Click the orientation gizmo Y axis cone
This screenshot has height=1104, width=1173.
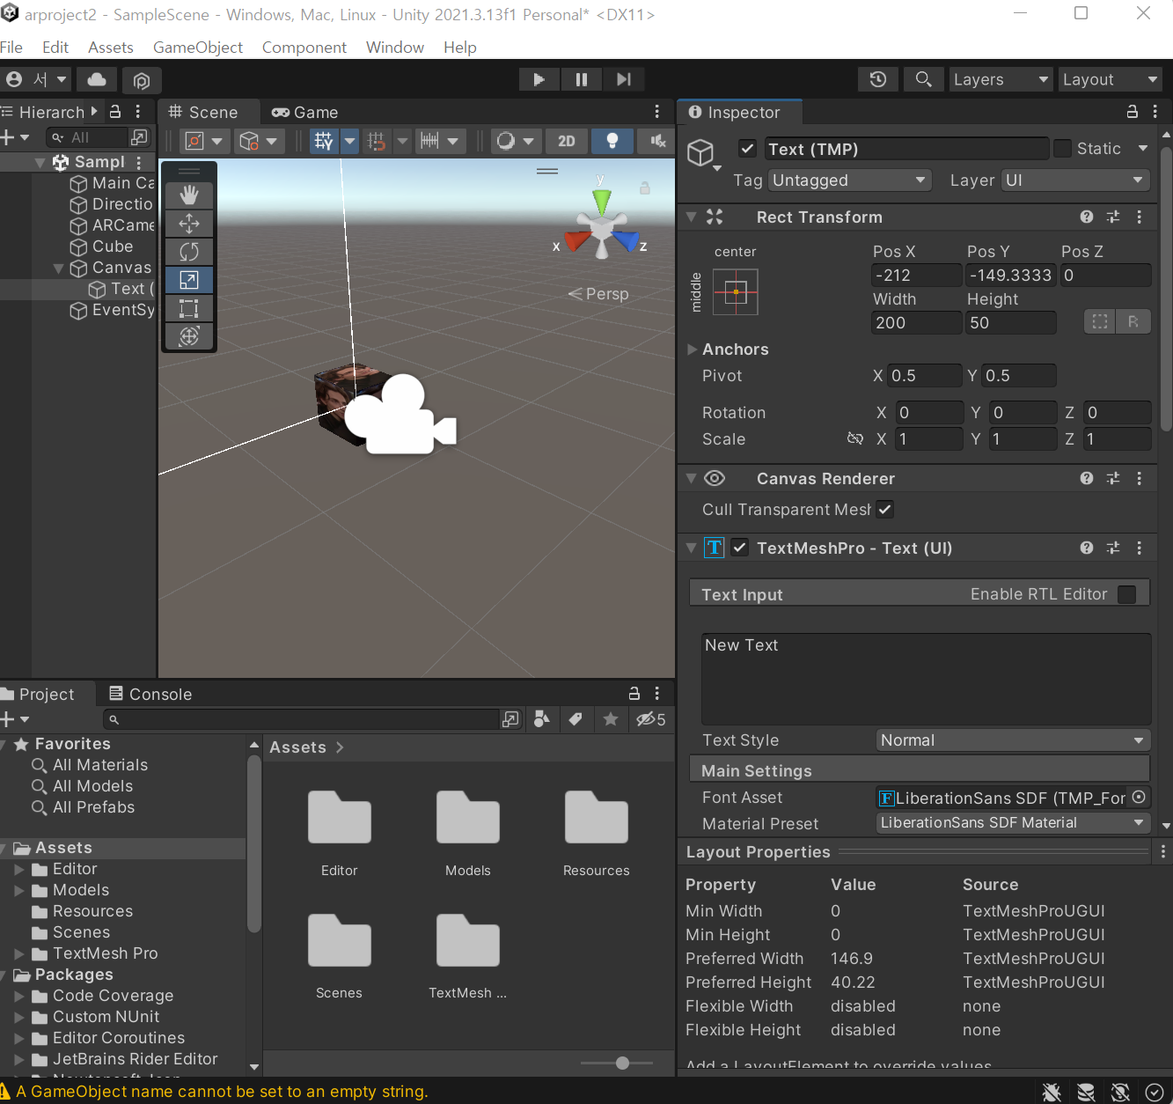pyautogui.click(x=602, y=201)
